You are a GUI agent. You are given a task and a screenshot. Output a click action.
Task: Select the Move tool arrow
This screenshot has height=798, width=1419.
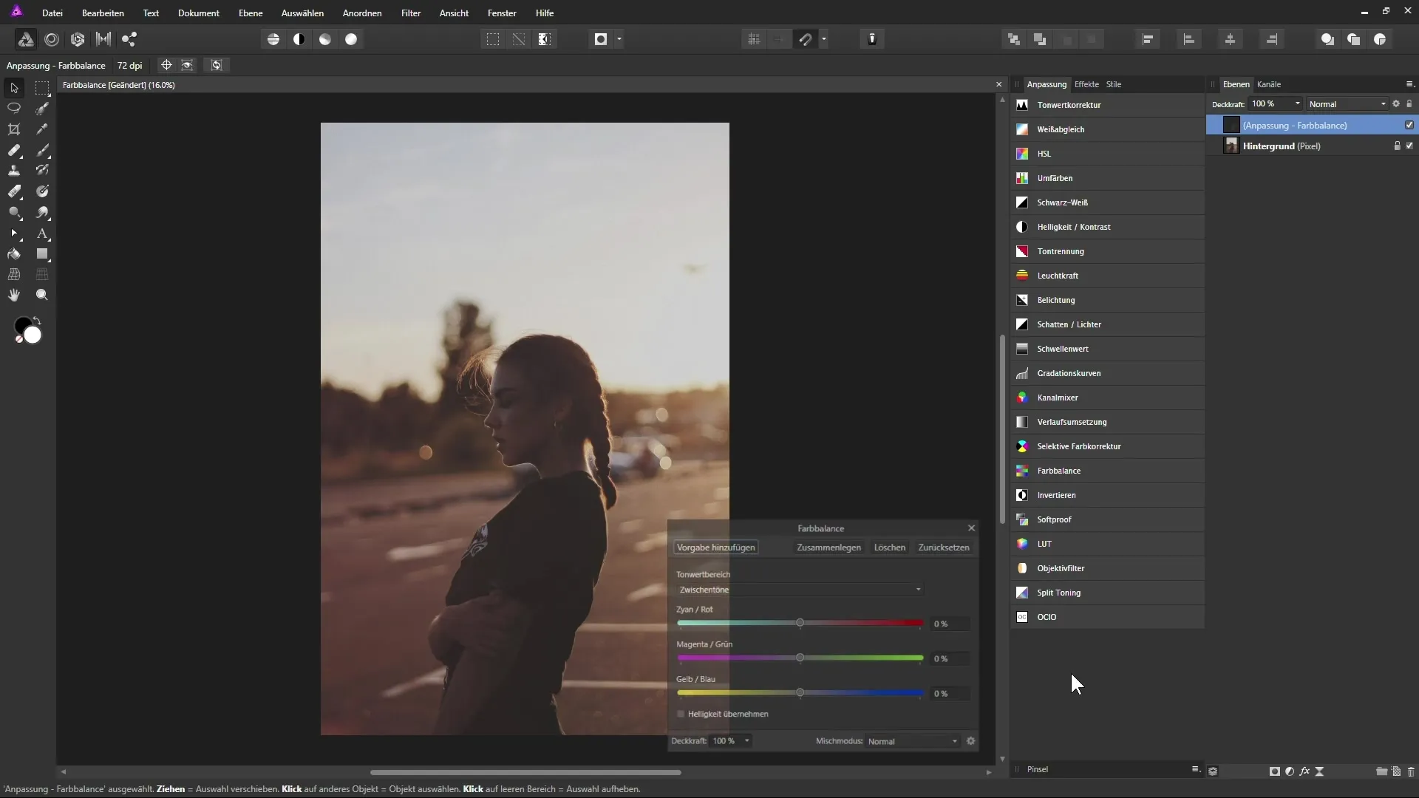pyautogui.click(x=14, y=88)
